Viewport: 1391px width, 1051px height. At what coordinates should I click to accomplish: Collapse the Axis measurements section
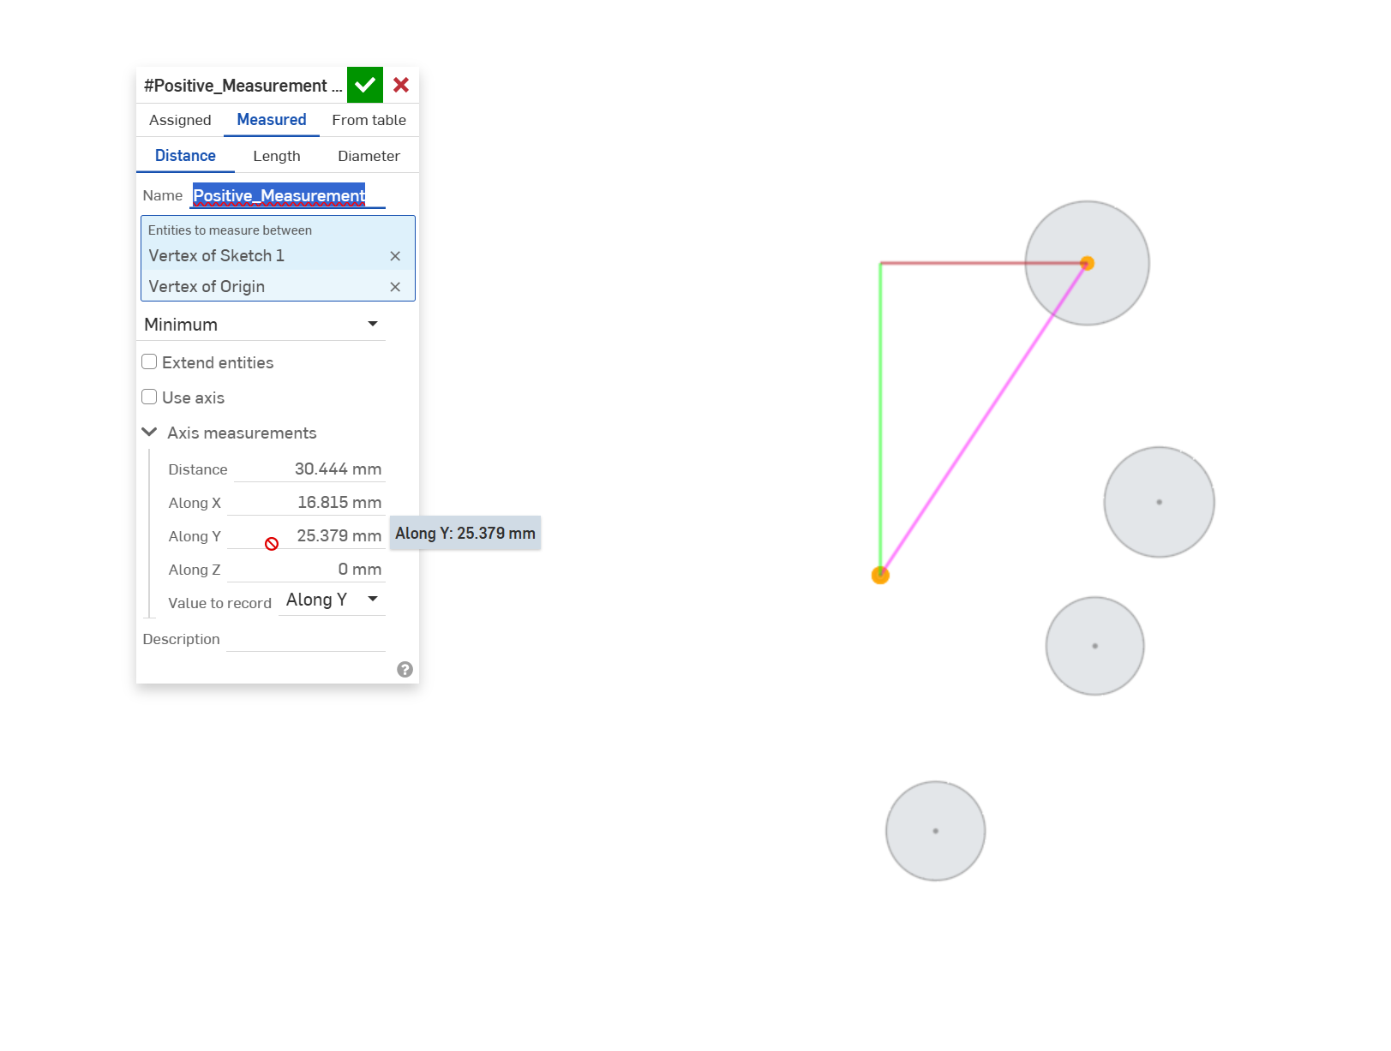click(x=149, y=433)
